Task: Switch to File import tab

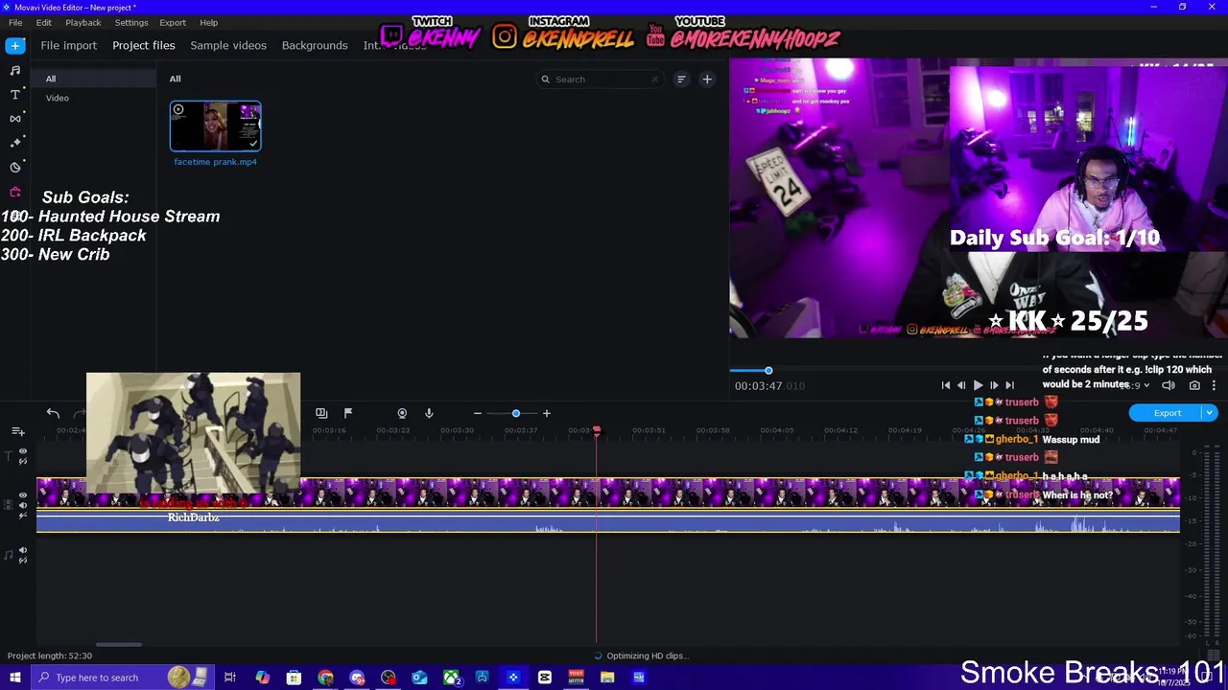Action: pyautogui.click(x=68, y=45)
